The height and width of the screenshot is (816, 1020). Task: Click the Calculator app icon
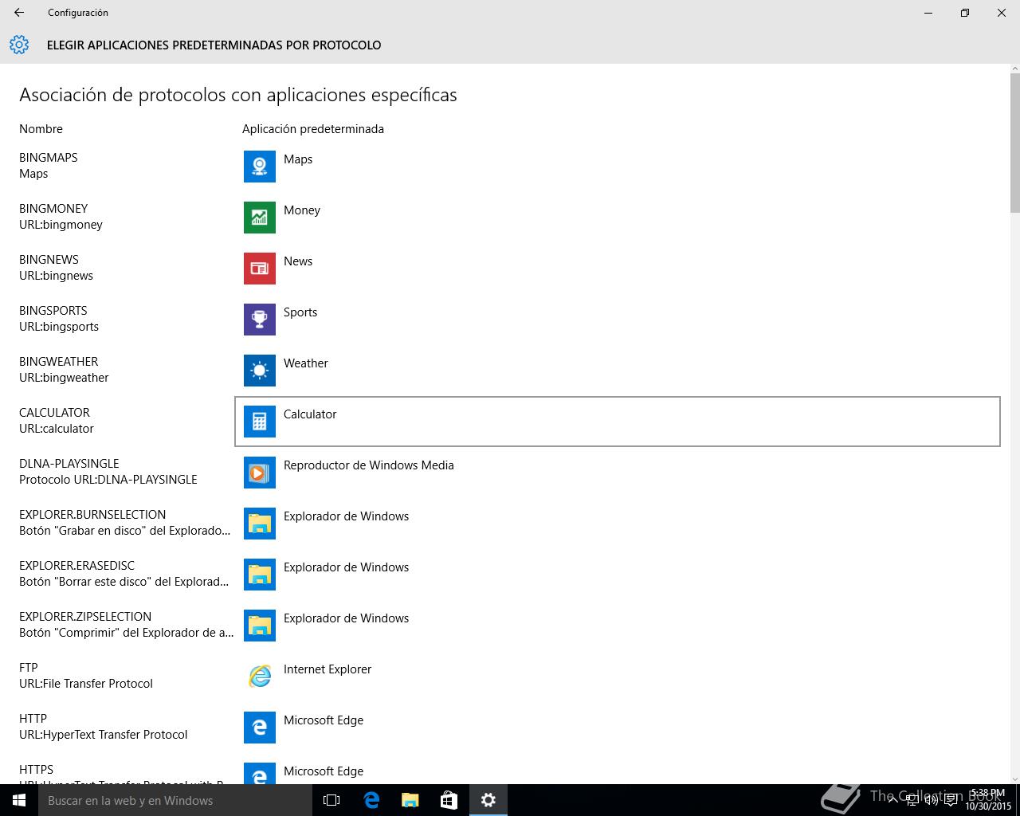tap(260, 422)
